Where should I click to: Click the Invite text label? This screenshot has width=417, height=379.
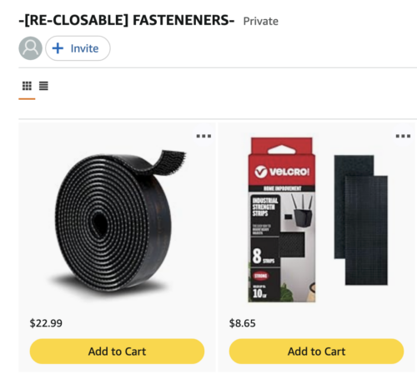(84, 48)
